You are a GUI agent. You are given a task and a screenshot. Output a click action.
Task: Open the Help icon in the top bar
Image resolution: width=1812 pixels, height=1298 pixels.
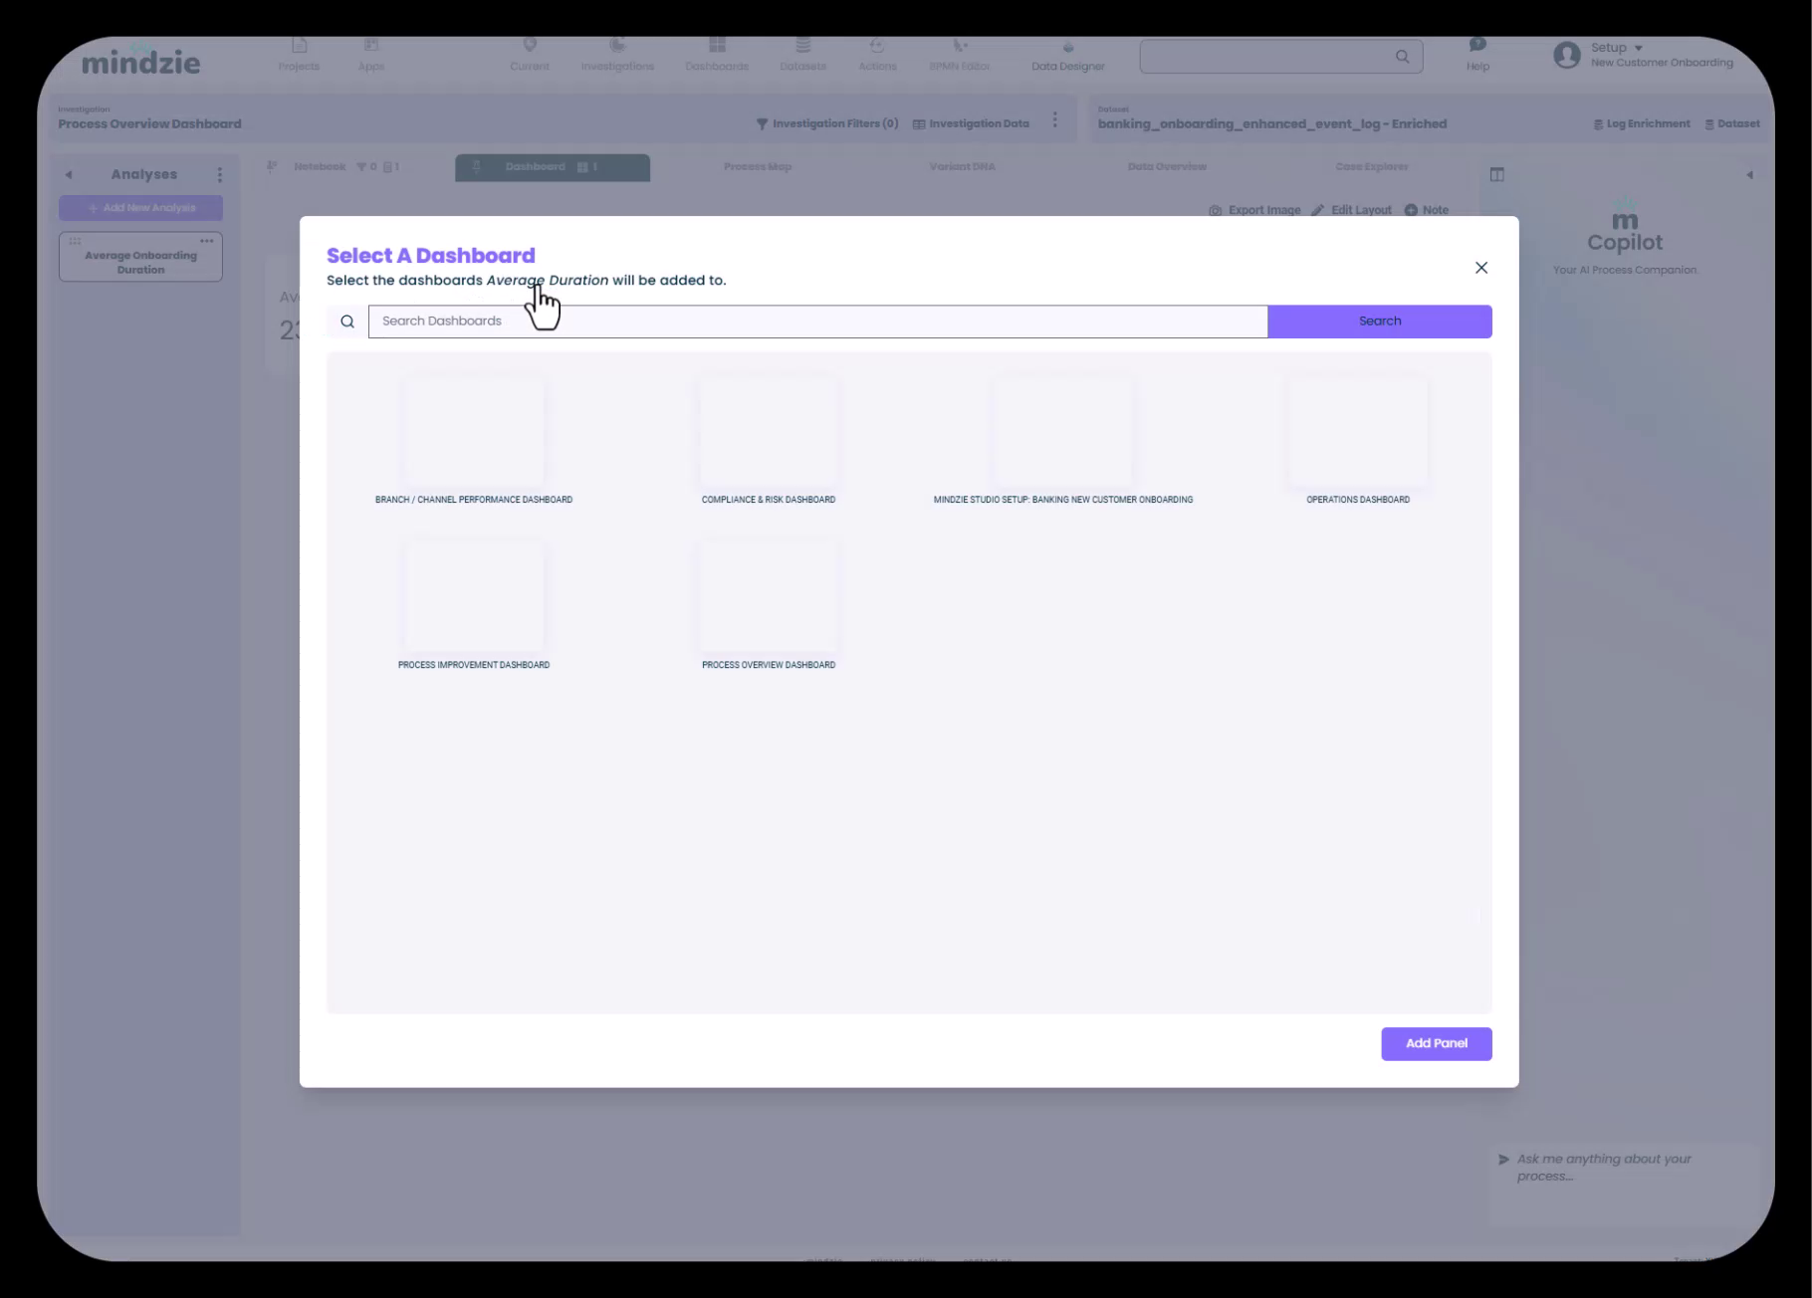pos(1477,46)
